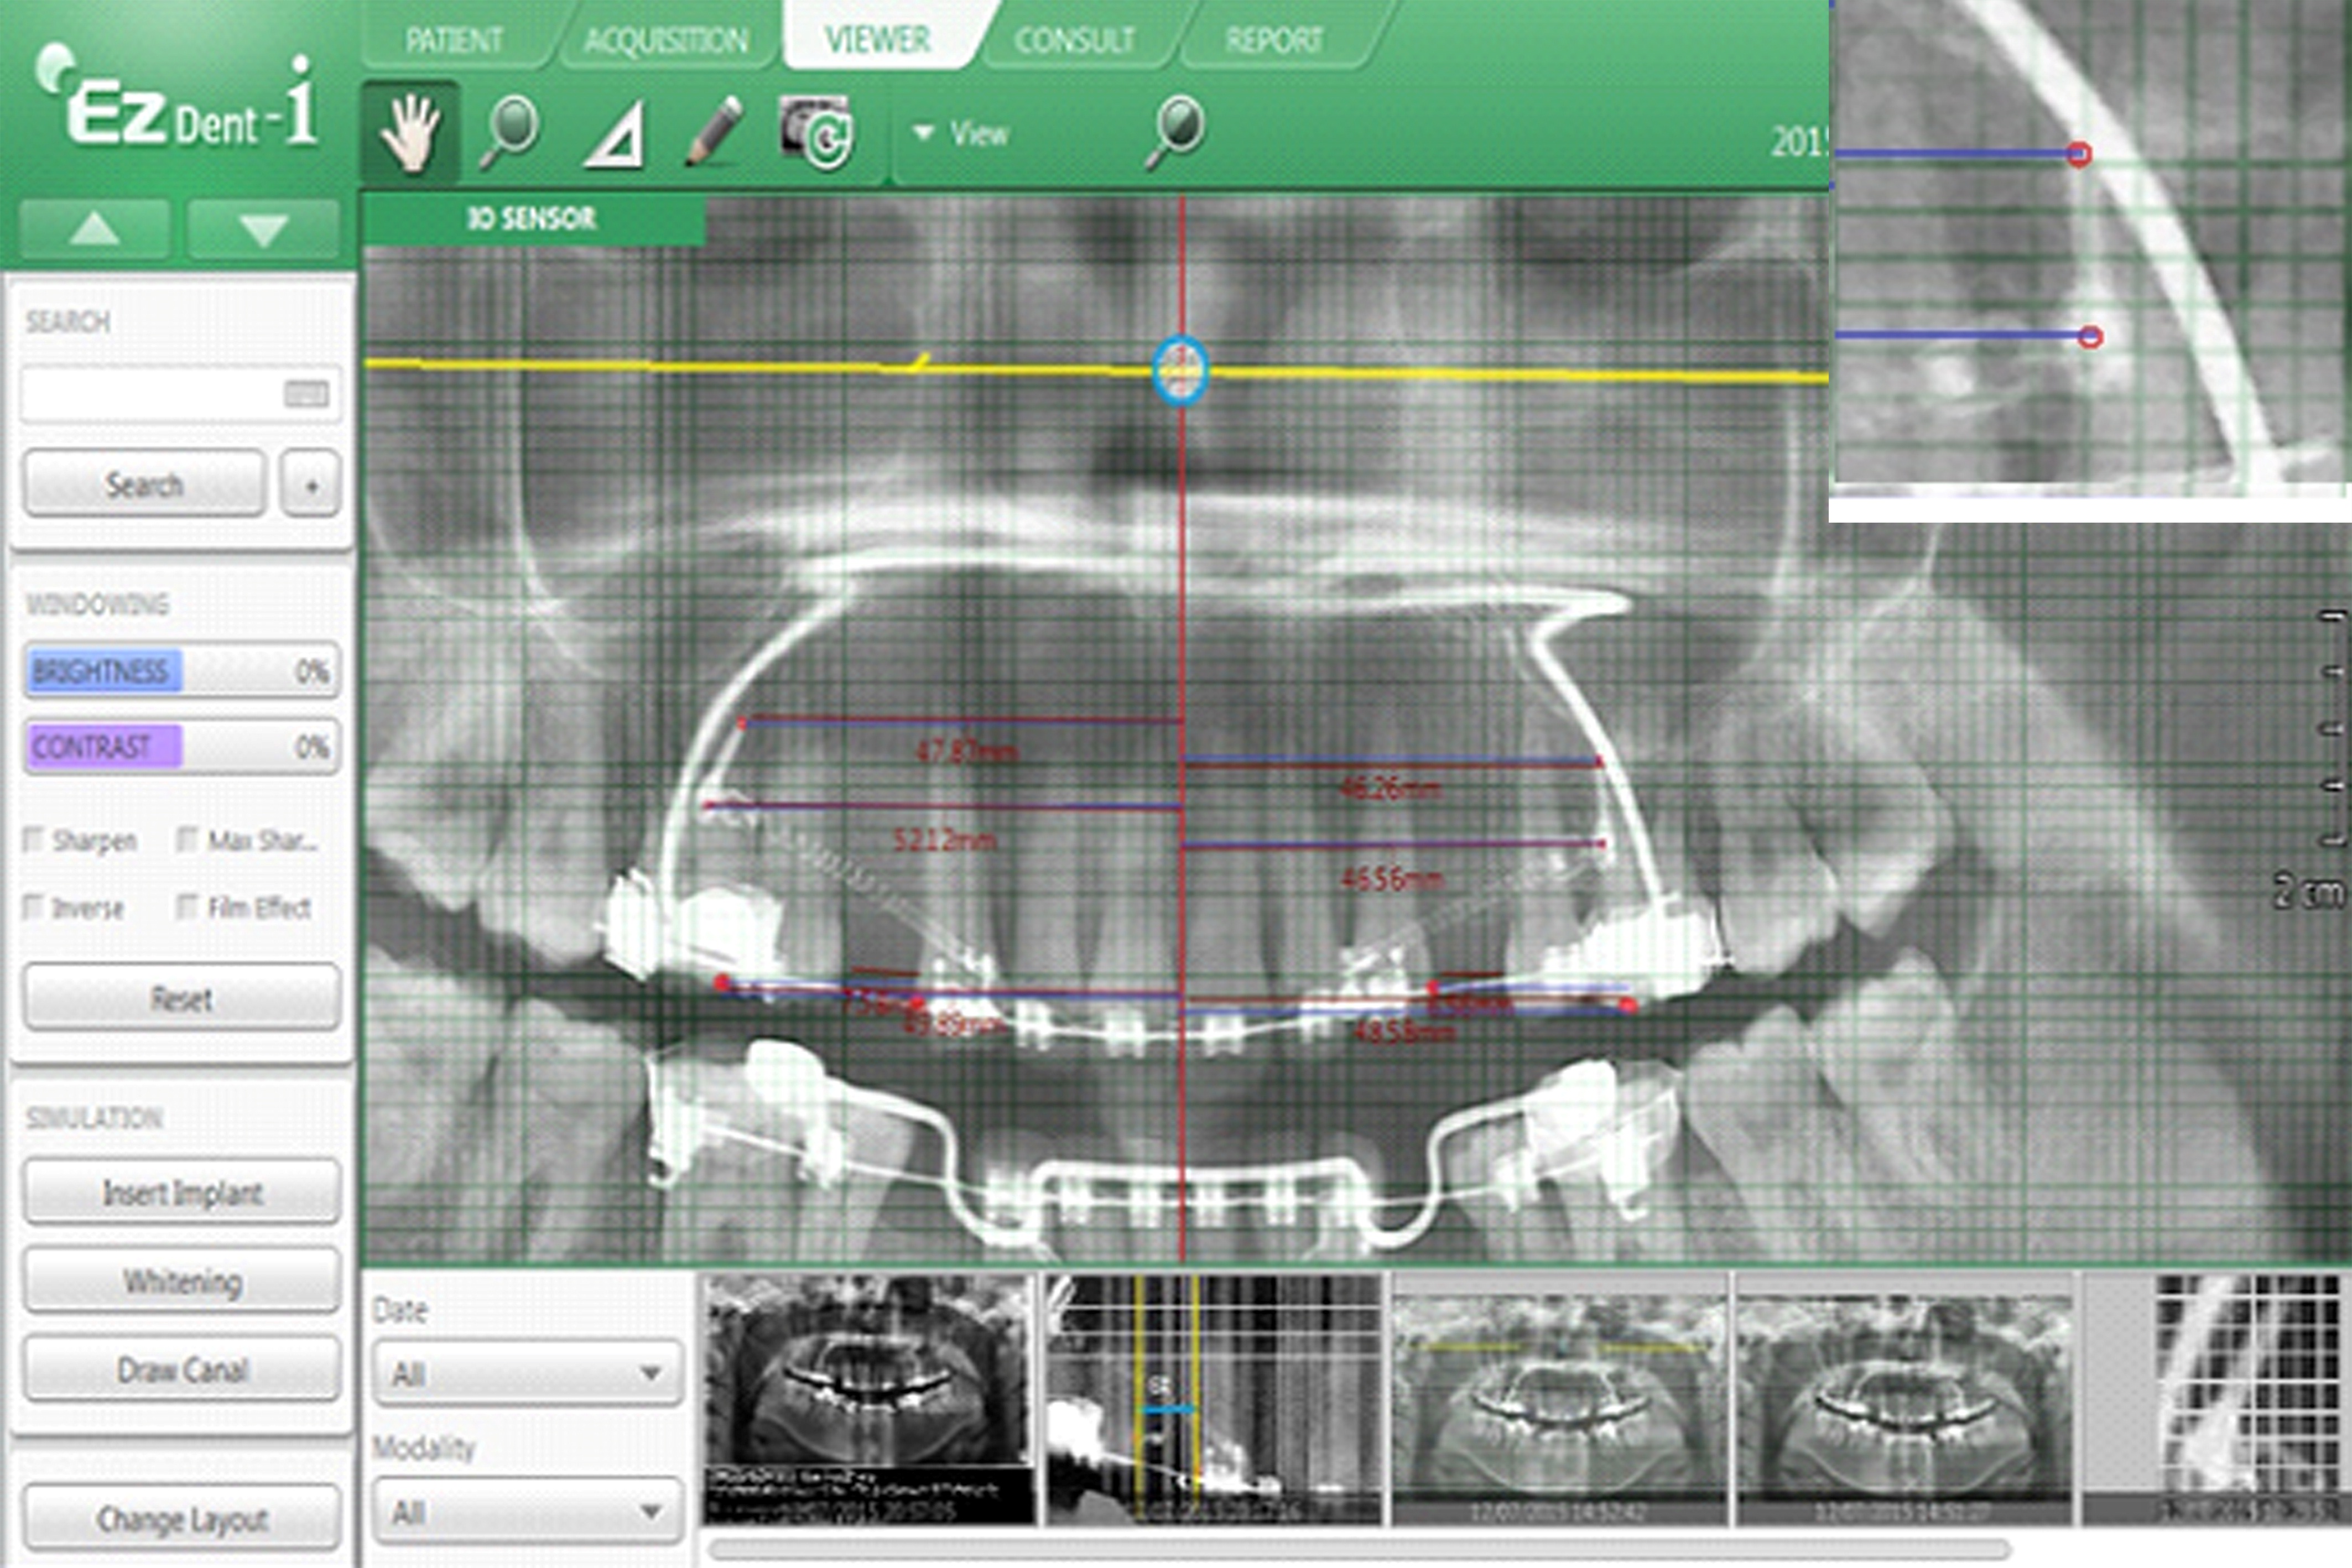Select the magnifier zoom tool
The height and width of the screenshot is (1568, 2352).
[x=509, y=132]
